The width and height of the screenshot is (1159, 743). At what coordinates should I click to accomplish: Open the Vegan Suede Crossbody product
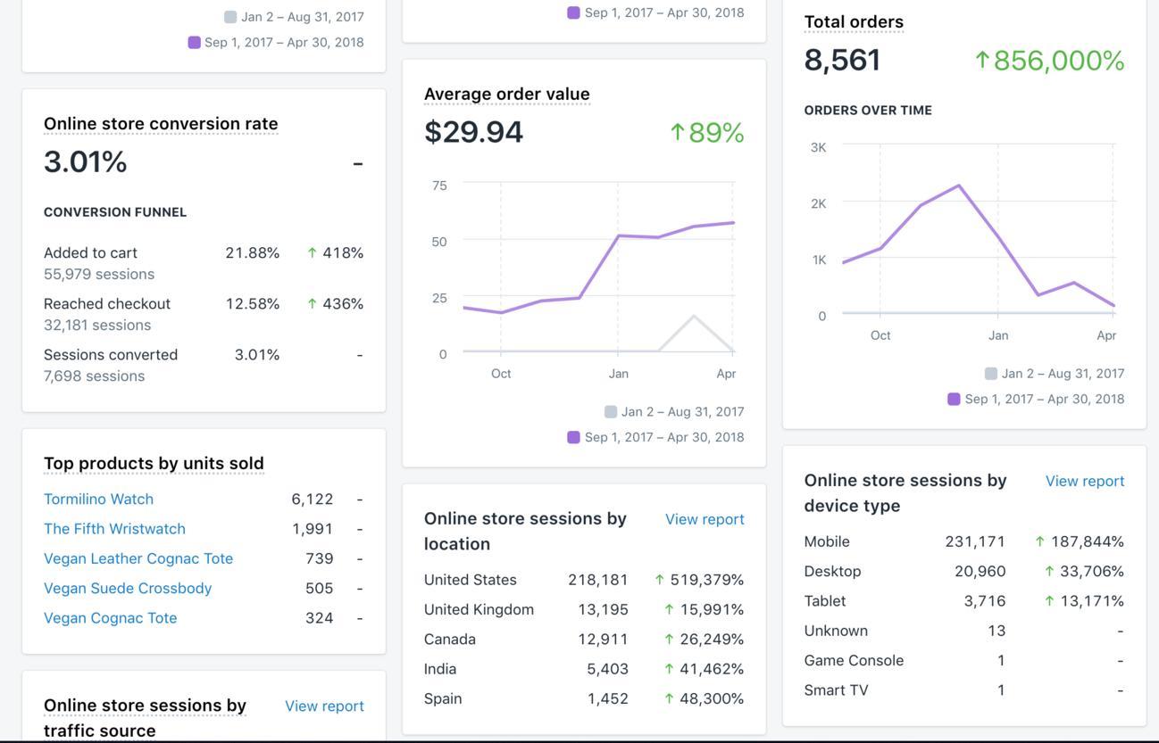128,588
